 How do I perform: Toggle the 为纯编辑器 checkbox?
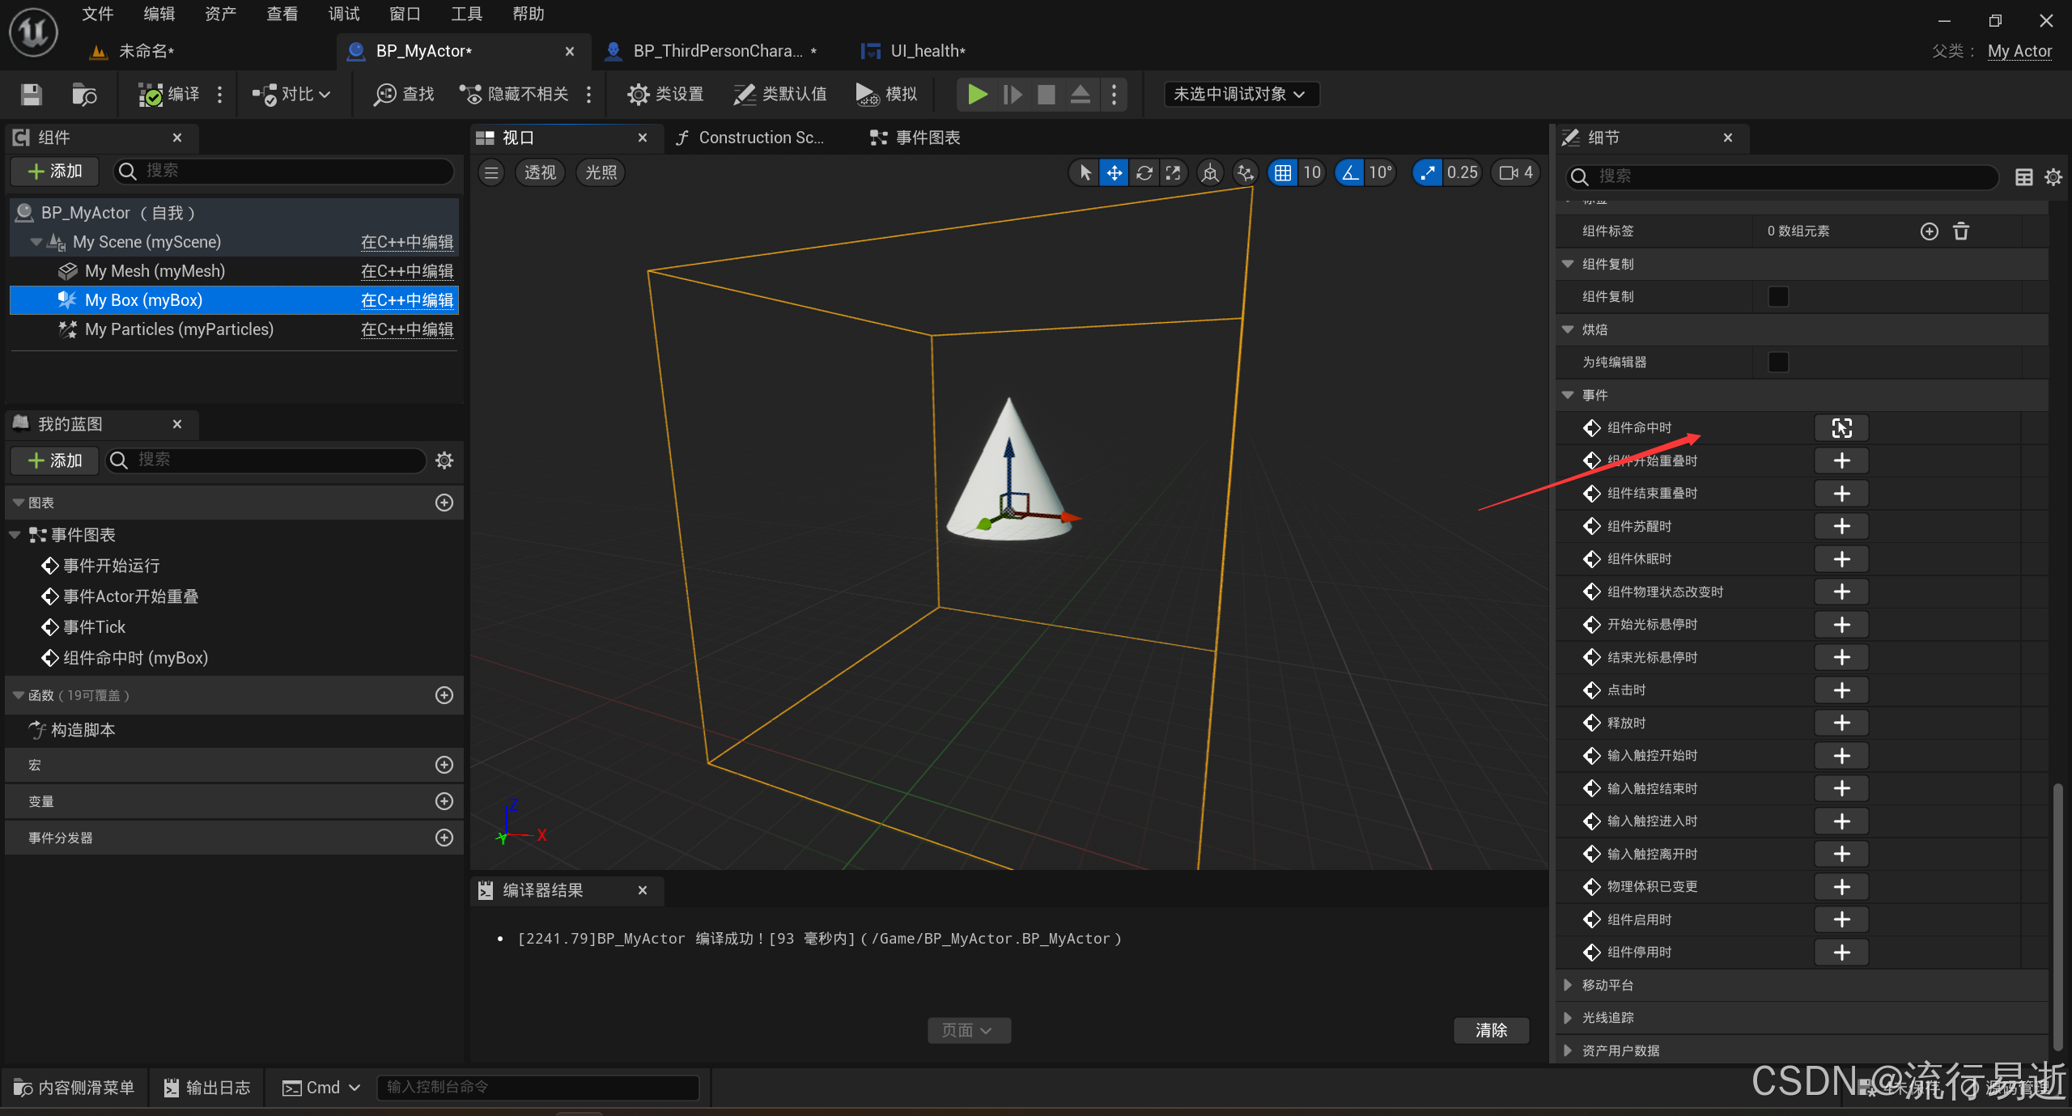click(x=1778, y=363)
